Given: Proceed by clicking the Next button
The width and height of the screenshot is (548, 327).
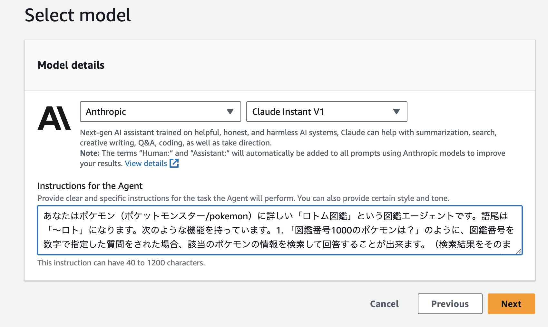Looking at the screenshot, I should (511, 304).
